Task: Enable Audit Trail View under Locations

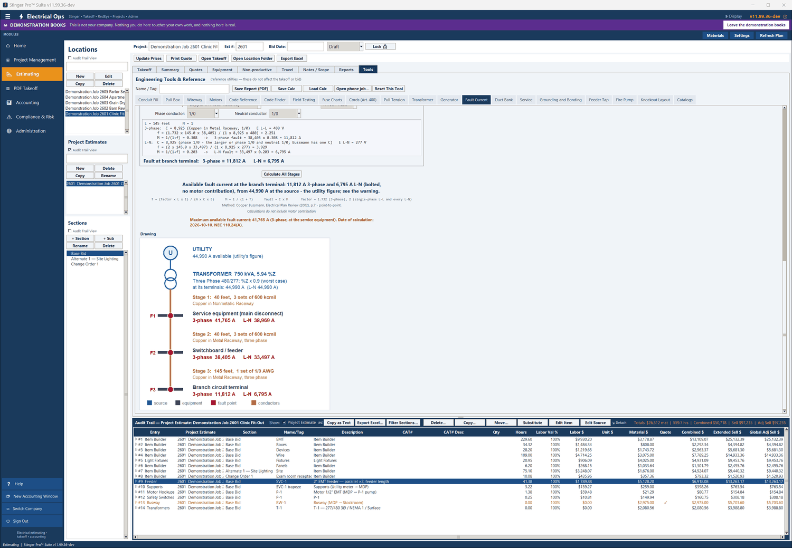Action: click(x=70, y=58)
